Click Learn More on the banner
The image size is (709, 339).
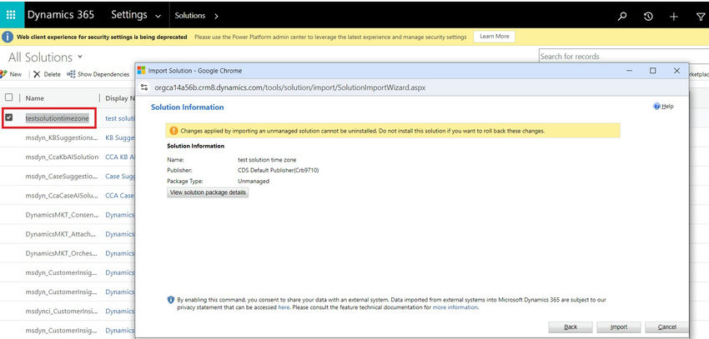(x=495, y=37)
